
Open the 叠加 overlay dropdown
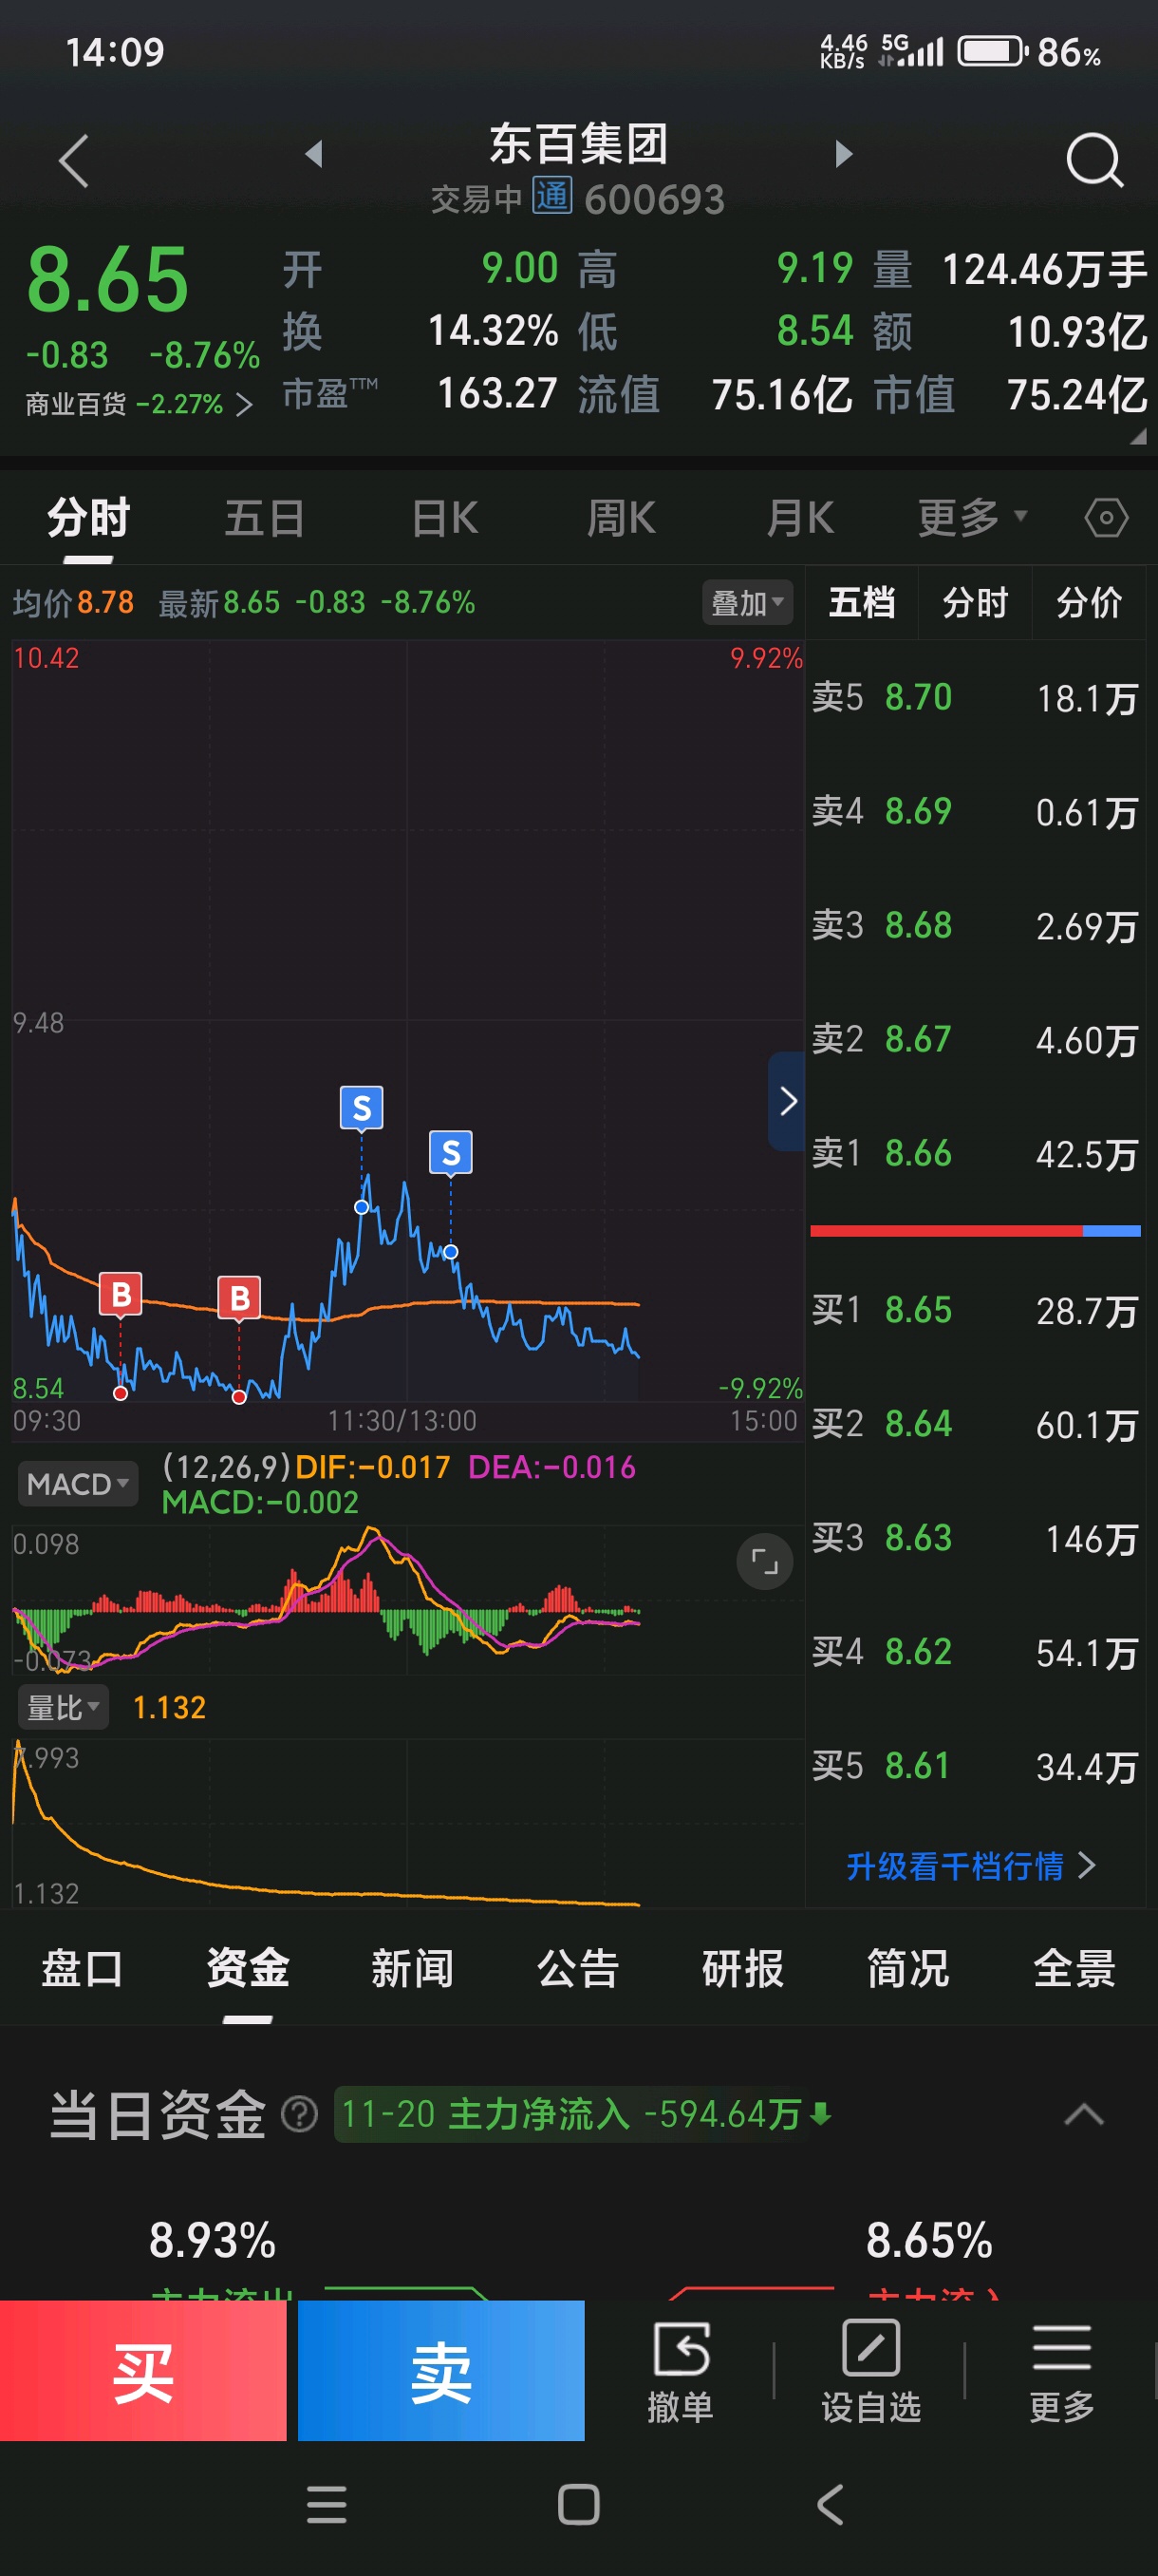point(747,603)
